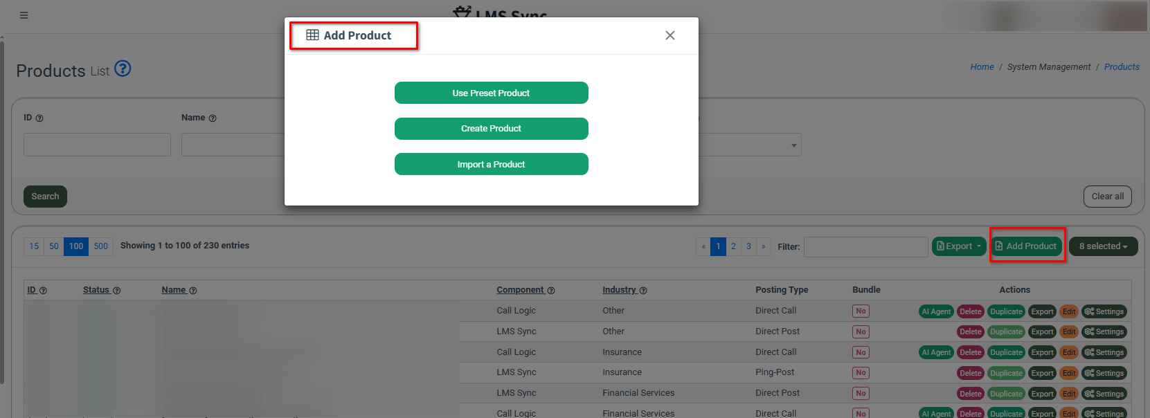Set page size to 15 entries
This screenshot has height=418, width=1150.
click(x=34, y=246)
